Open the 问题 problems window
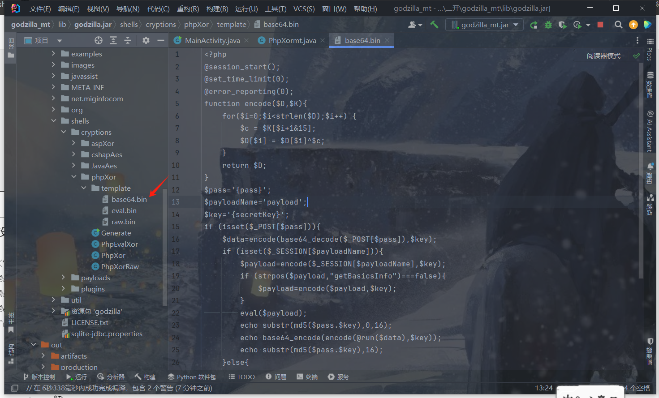Screen dimensions: 659x398 276,377
